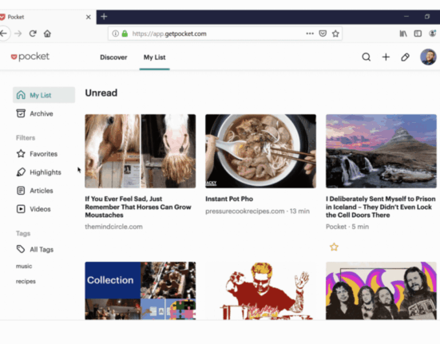Open the Firefox library icon
Screen dimensions: 440x344
tap(403, 34)
